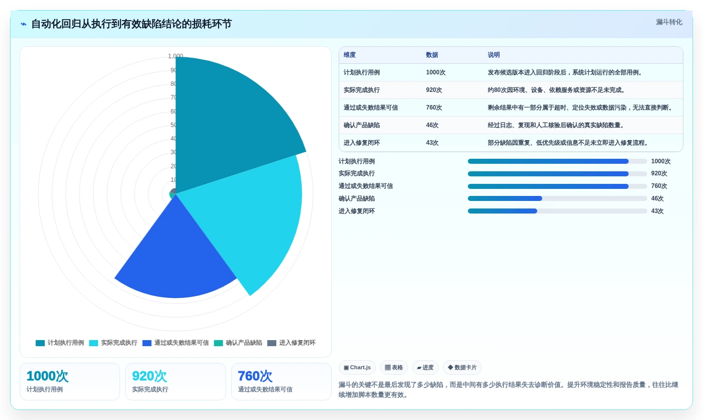Click the 46次 value beside the progress bar

pyautogui.click(x=657, y=199)
